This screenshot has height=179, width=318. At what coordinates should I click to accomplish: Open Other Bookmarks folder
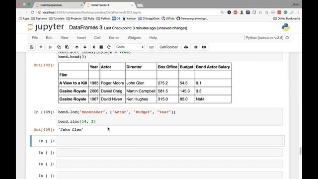[x=287, y=18]
